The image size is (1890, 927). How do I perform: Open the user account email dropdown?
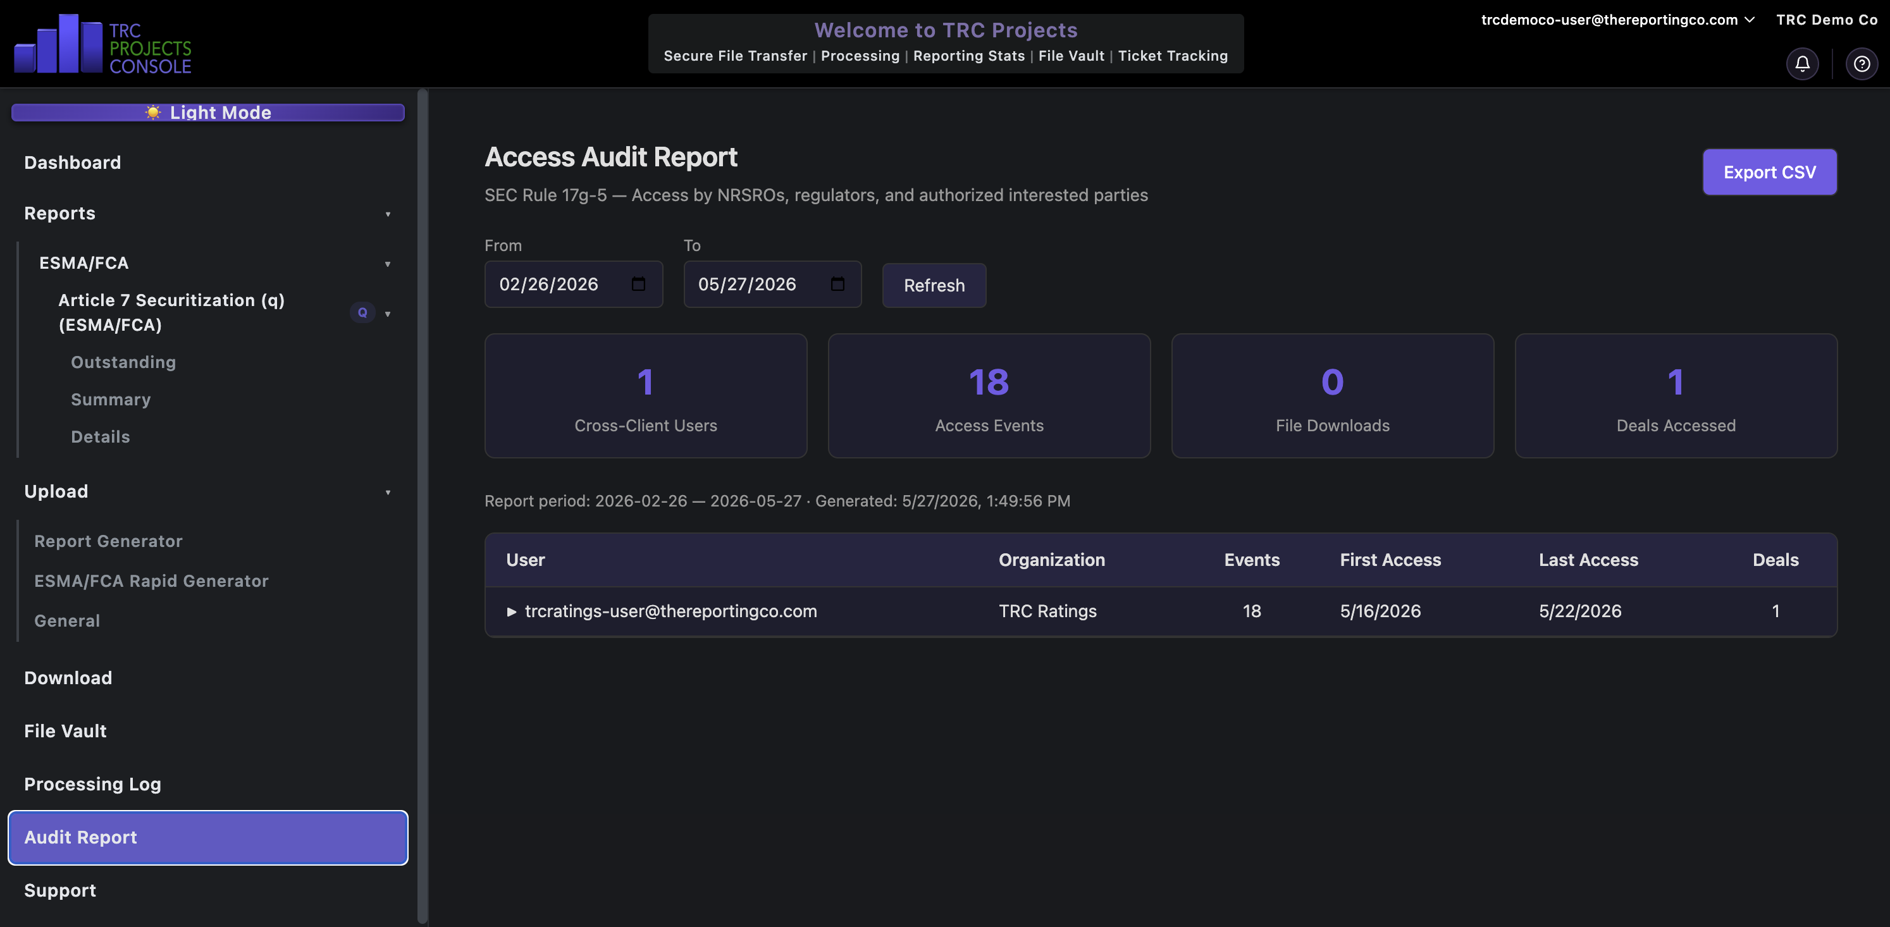[x=1617, y=20]
